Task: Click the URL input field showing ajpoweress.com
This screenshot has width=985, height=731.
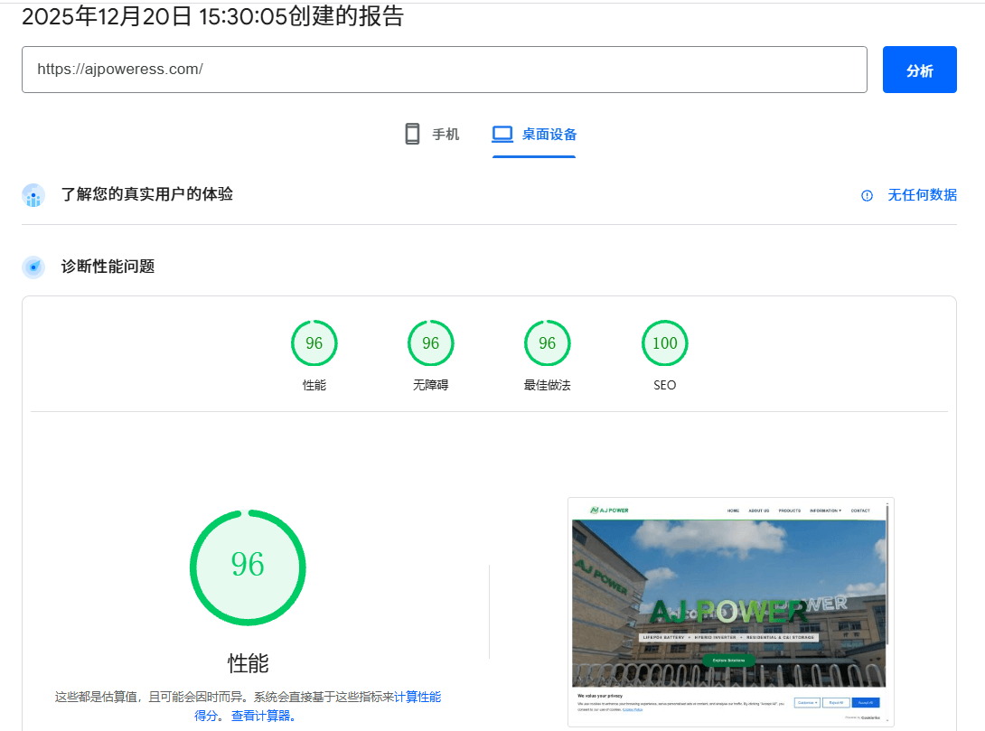Action: pyautogui.click(x=445, y=70)
